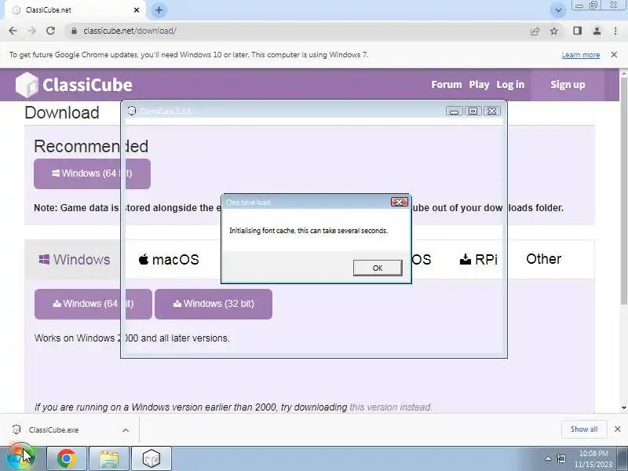Click the ClassiCube logo

74,85
